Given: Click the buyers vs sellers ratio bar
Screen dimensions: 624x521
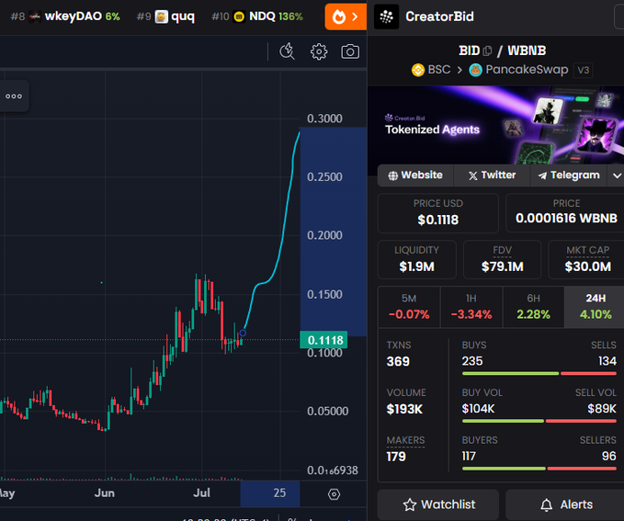Looking at the screenshot, I should pos(539,469).
